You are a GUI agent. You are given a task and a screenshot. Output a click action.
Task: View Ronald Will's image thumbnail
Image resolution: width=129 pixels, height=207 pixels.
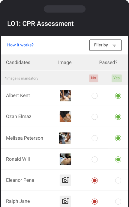65,159
